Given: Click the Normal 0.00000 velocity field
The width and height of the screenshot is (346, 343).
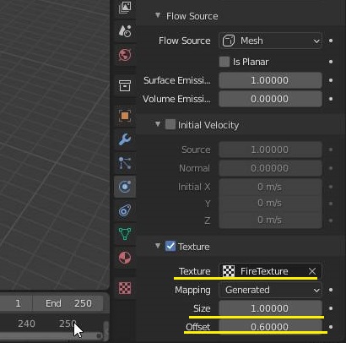Looking at the screenshot, I should 270,168.
